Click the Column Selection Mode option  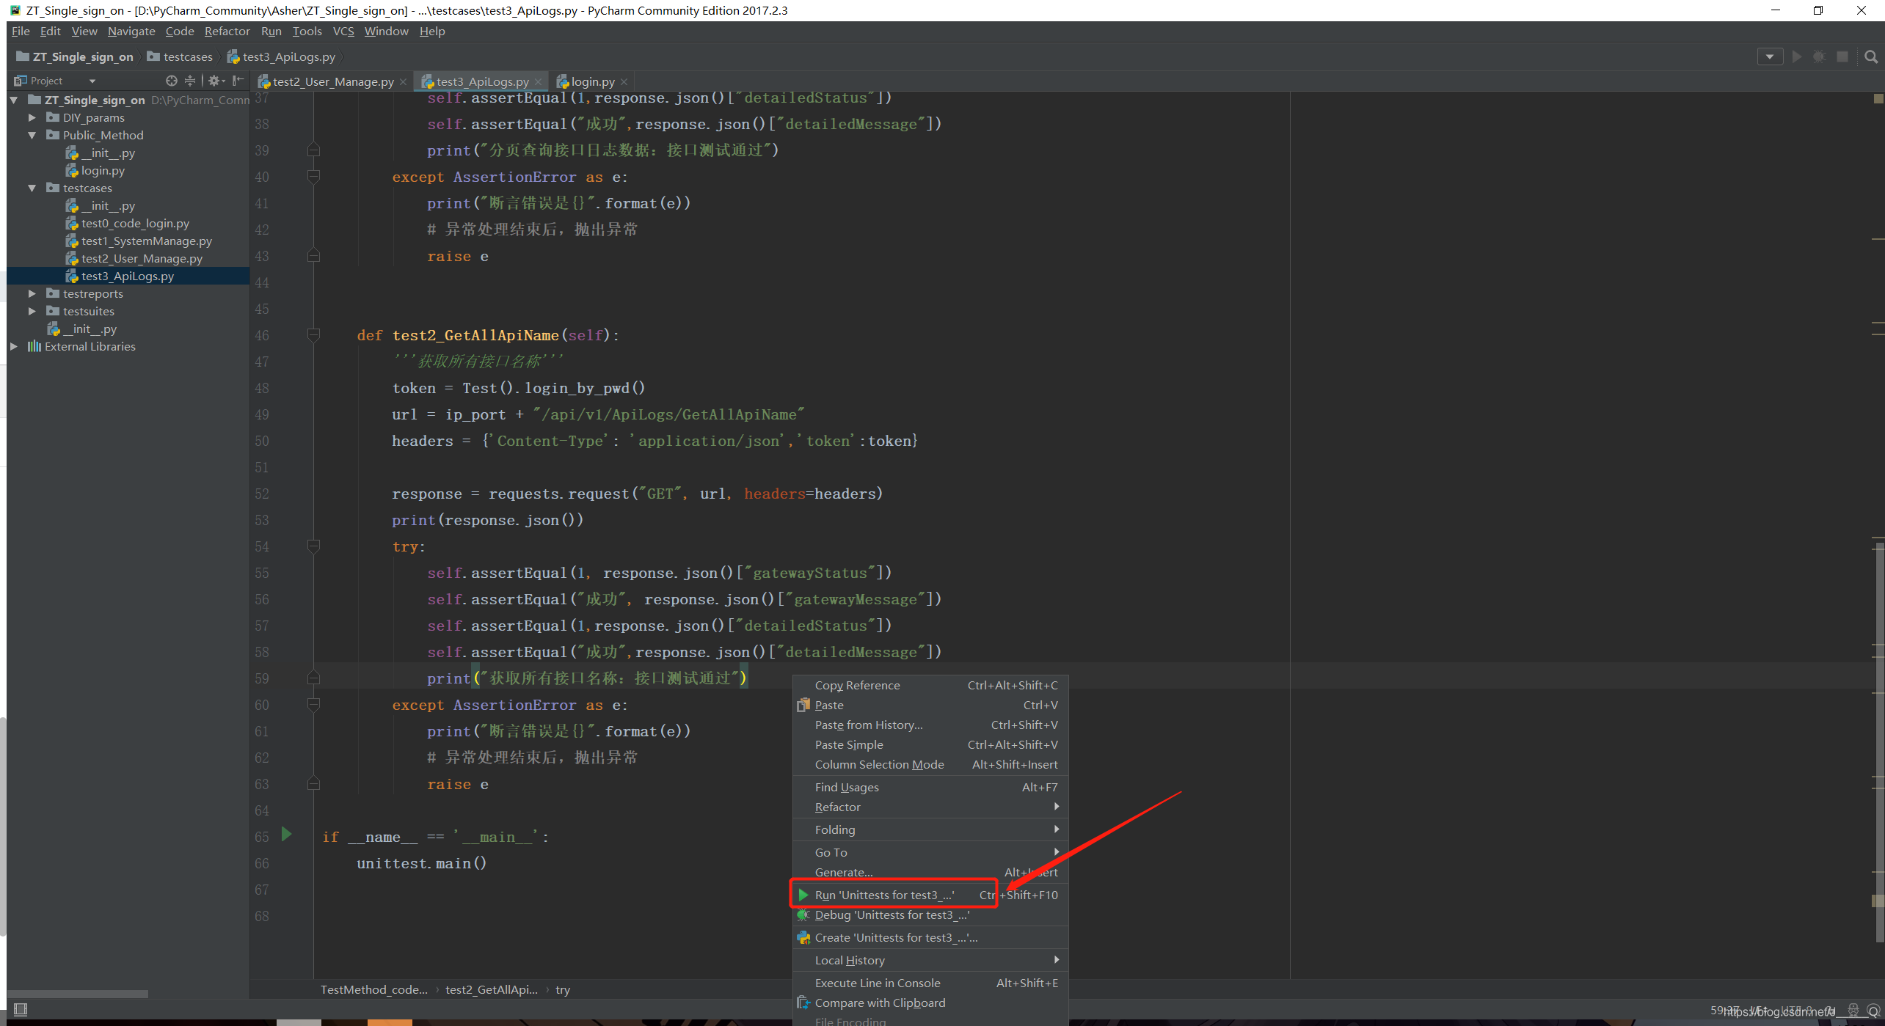point(879,764)
